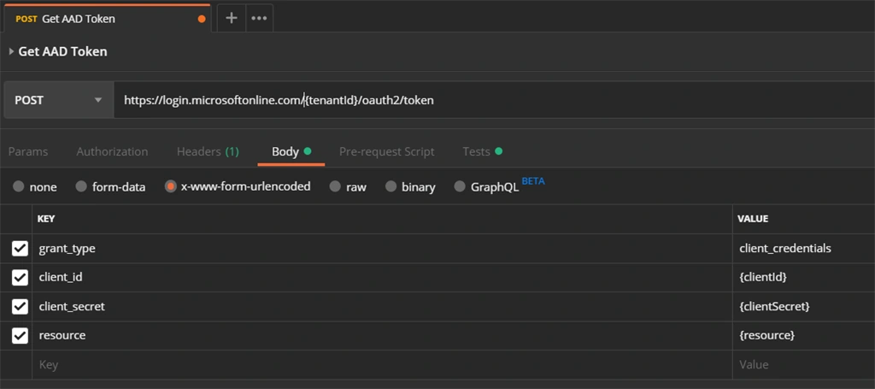Screen dimensions: 875x389
Task: Select x-www-form-urlencoded body type
Action: [170, 186]
